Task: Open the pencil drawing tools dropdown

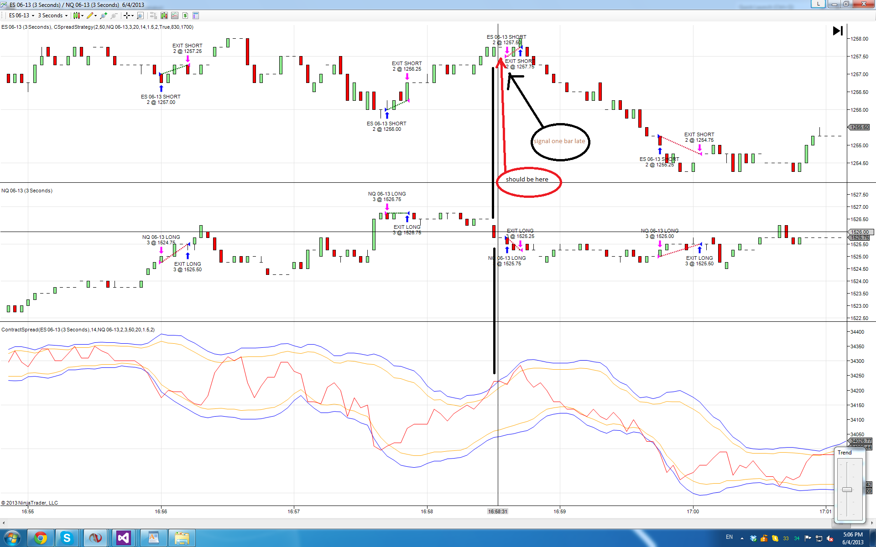Action: click(92, 15)
